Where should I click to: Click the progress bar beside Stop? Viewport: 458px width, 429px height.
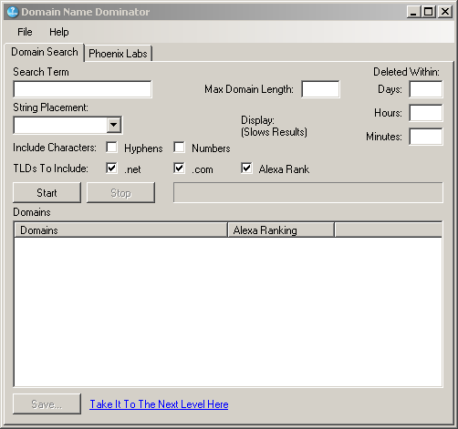coord(308,192)
